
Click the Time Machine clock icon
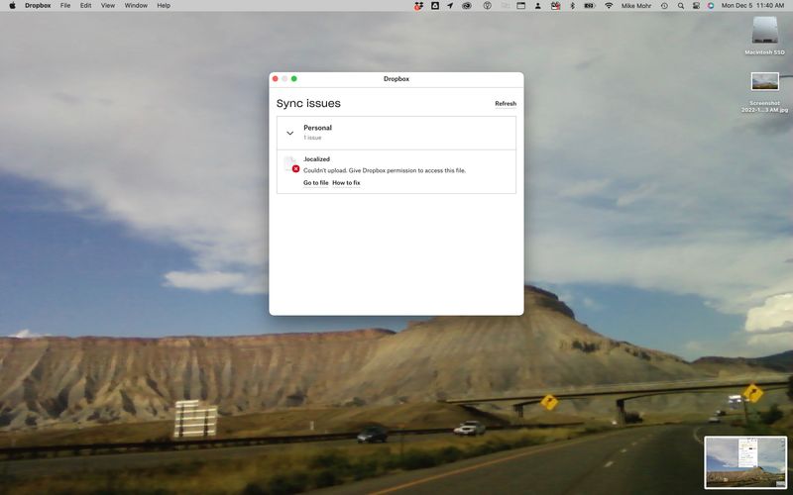[664, 6]
